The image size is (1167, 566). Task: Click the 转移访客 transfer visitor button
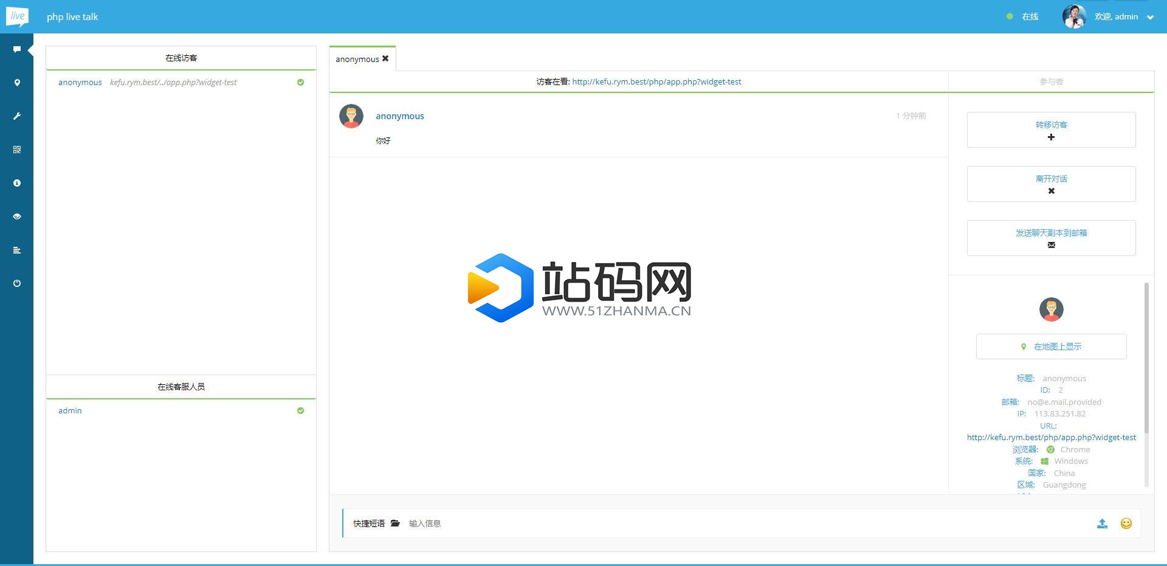click(x=1051, y=129)
